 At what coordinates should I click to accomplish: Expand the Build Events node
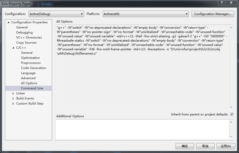click(13, 99)
